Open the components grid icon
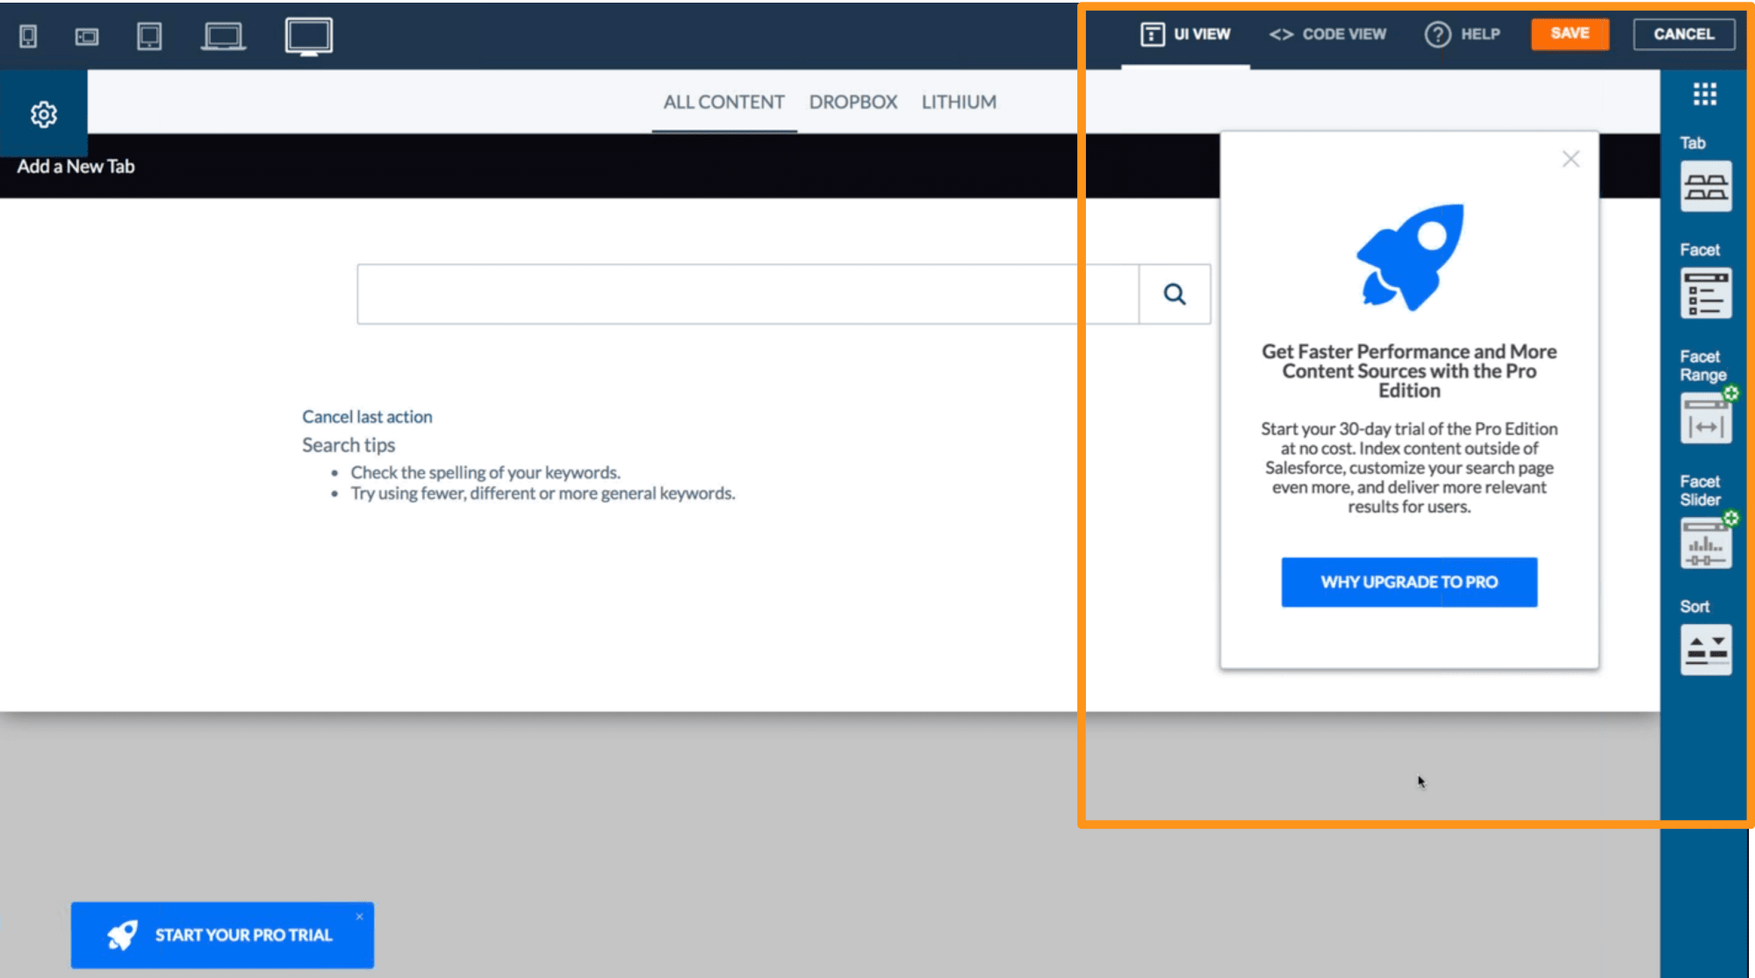Viewport: 1755px width, 978px height. (1705, 94)
